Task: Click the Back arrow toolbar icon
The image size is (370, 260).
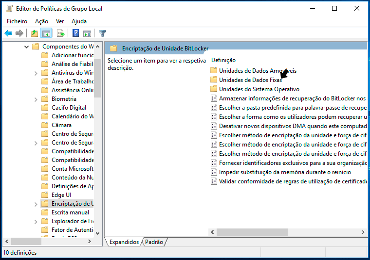Action: (8, 33)
